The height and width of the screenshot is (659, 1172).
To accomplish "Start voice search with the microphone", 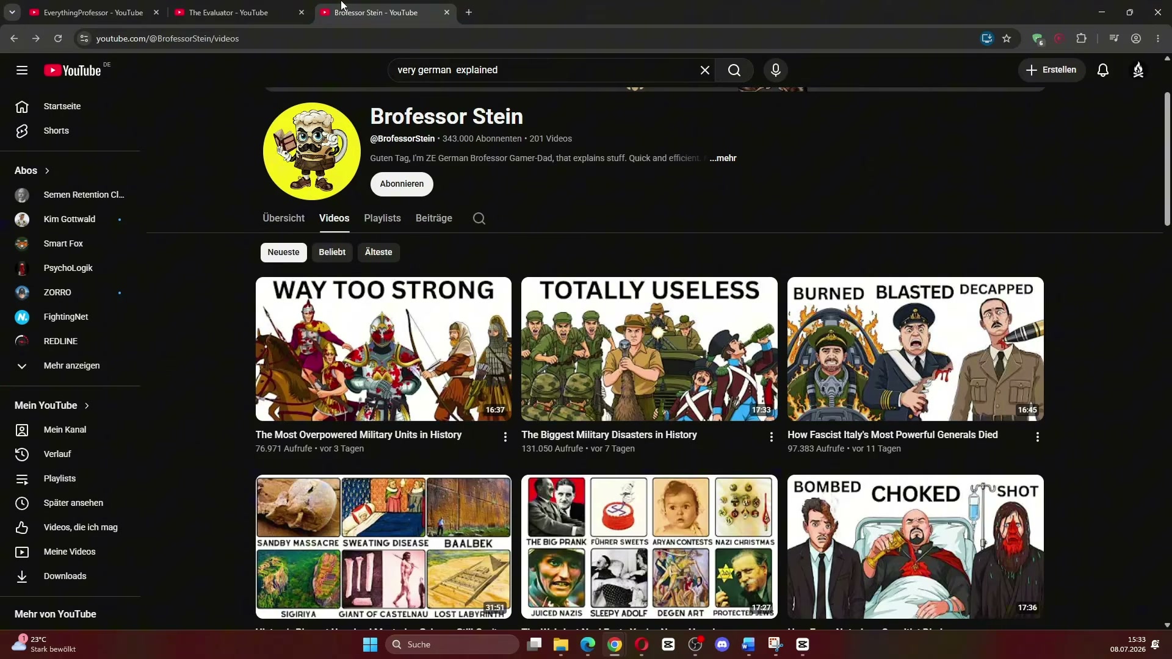I will pyautogui.click(x=776, y=70).
